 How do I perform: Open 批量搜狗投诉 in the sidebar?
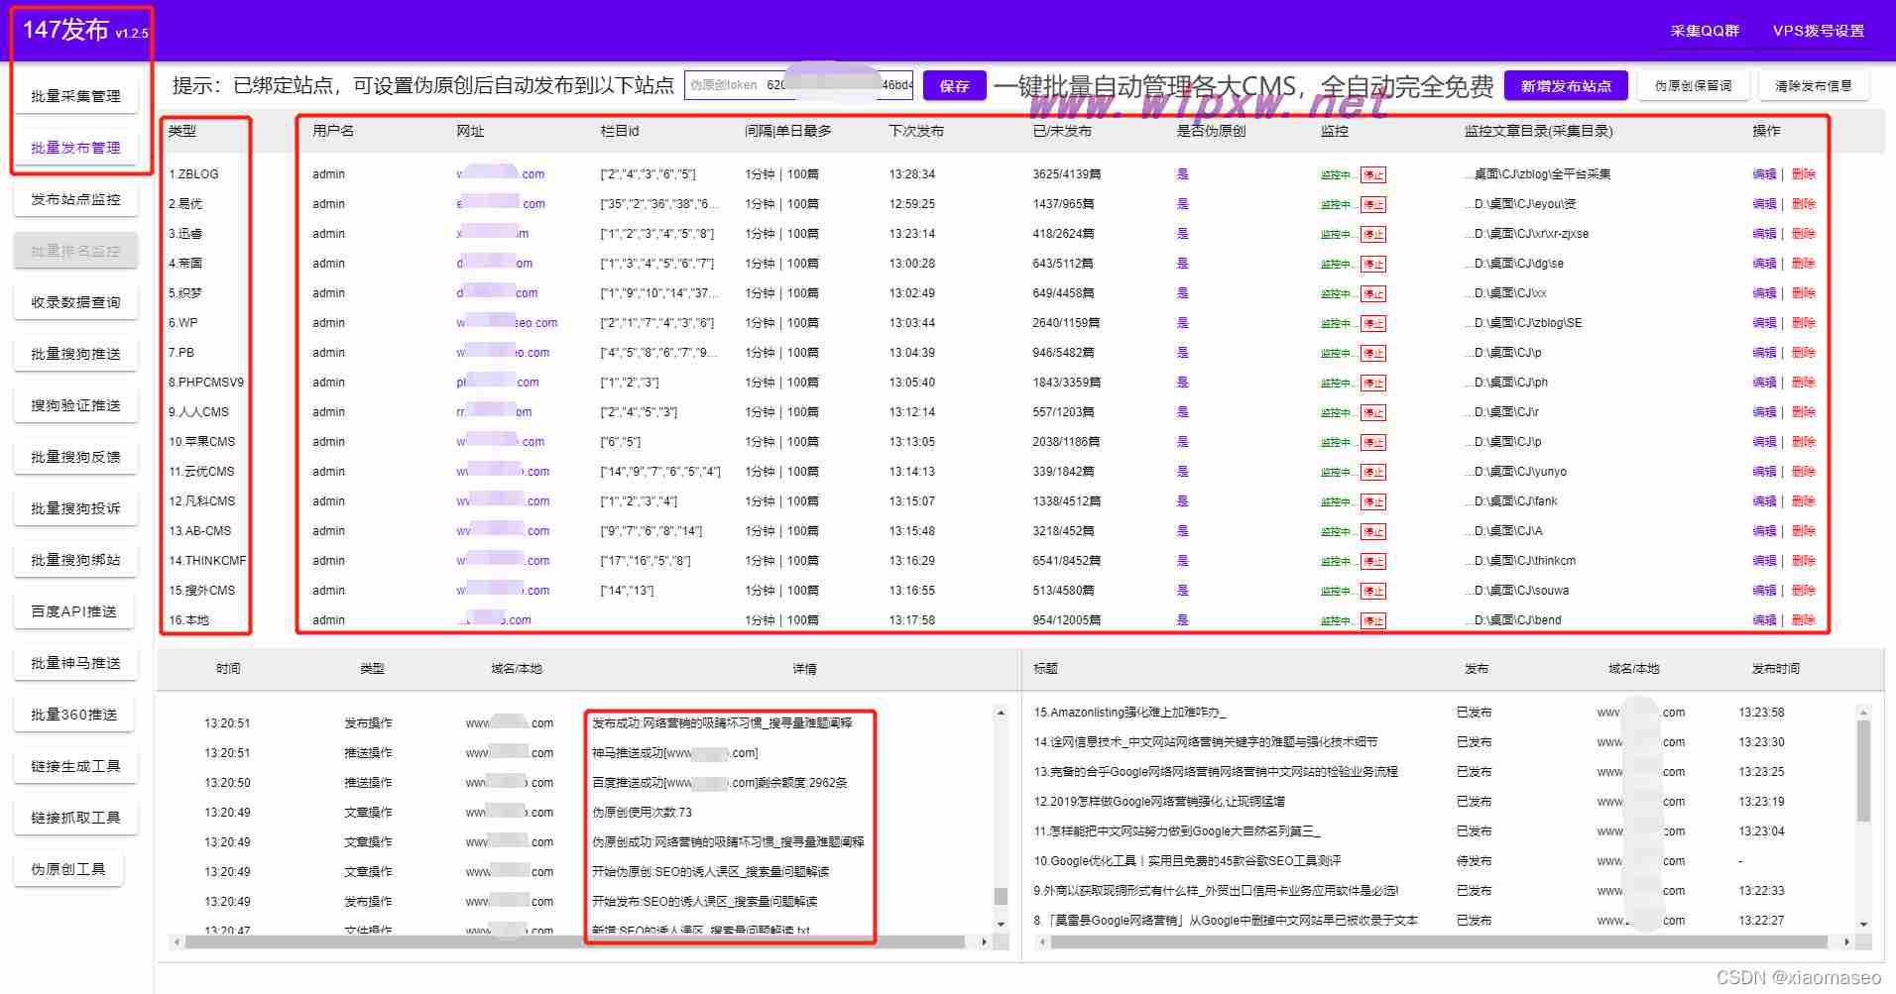point(75,508)
